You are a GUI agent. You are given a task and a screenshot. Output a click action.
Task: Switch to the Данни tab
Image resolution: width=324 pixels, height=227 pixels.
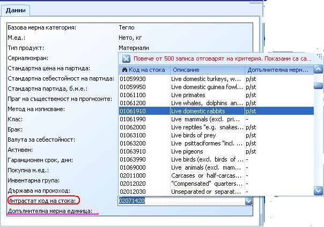click(x=16, y=10)
